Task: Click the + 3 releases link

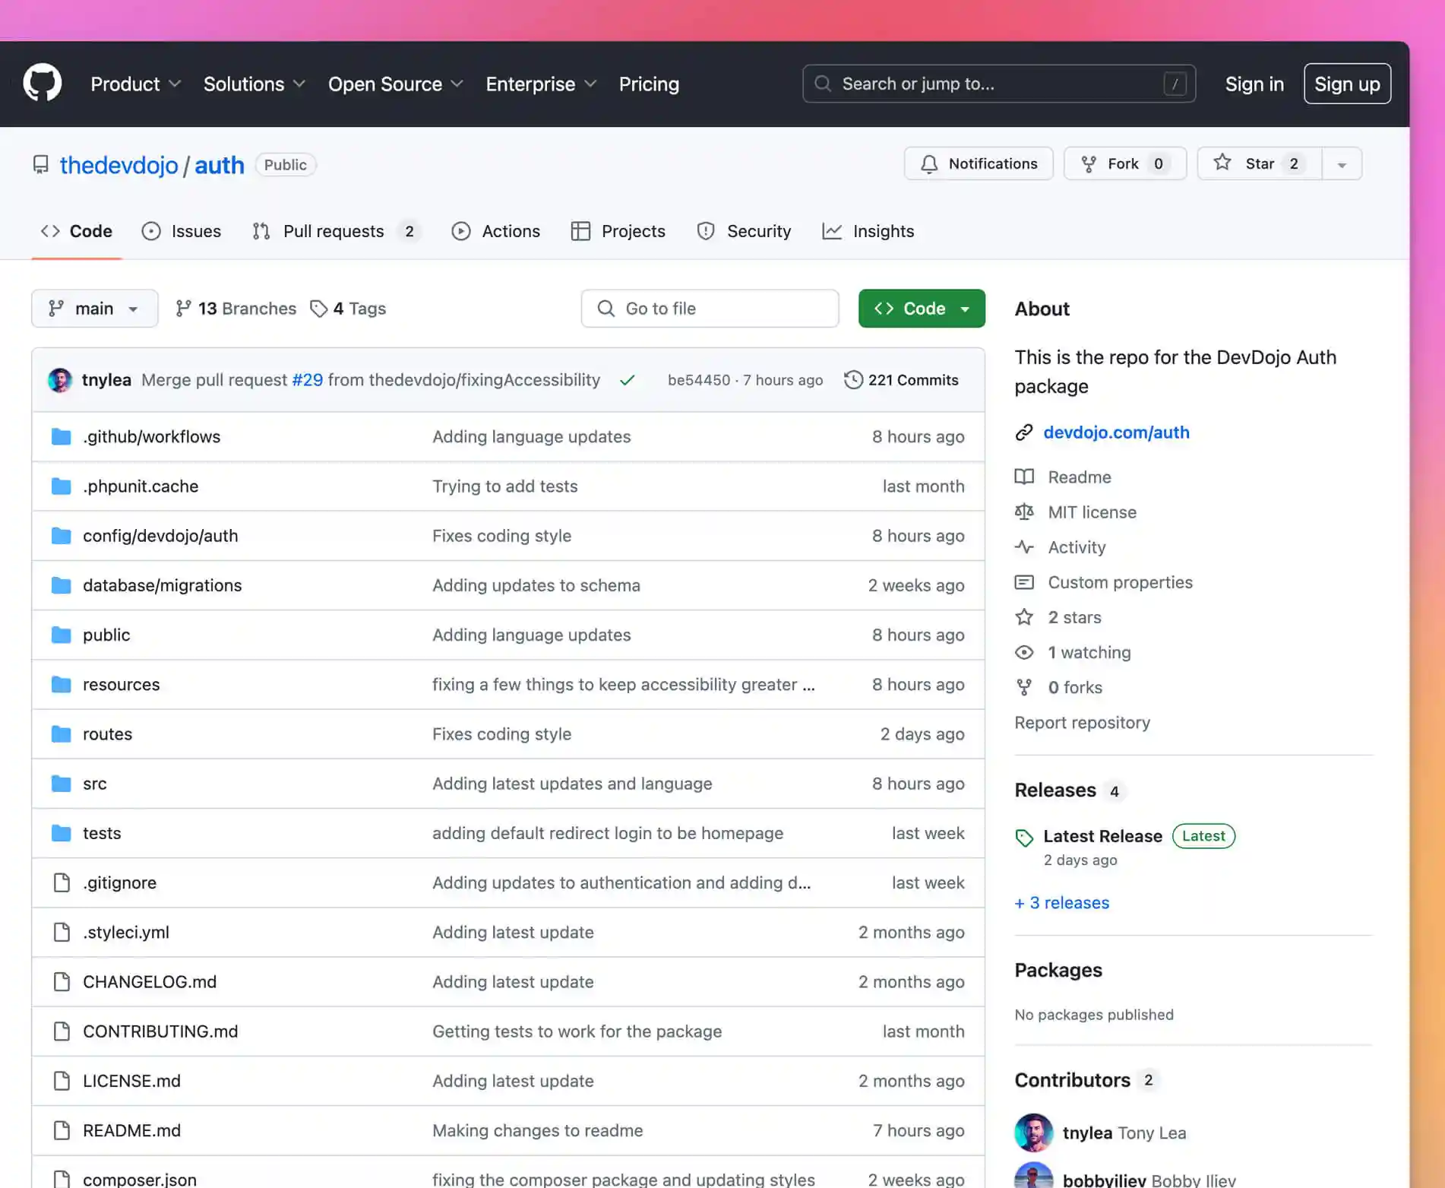Action: click(1062, 903)
